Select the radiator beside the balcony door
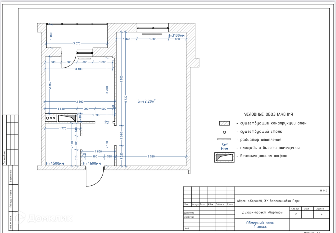Screen dimensions: 336x233 (x=84, y=59)
